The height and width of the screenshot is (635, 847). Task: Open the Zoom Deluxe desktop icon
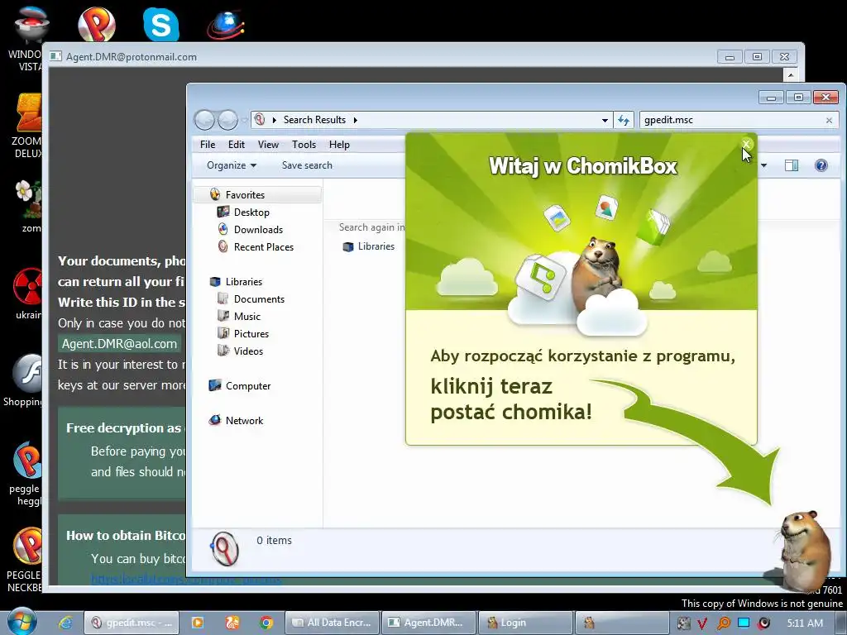coord(28,126)
